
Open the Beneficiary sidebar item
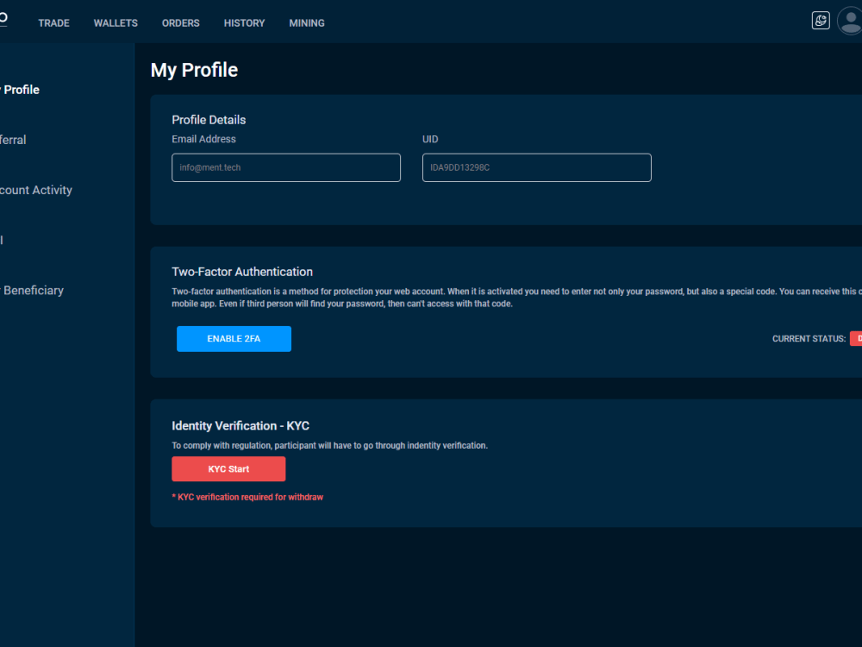[x=32, y=290]
